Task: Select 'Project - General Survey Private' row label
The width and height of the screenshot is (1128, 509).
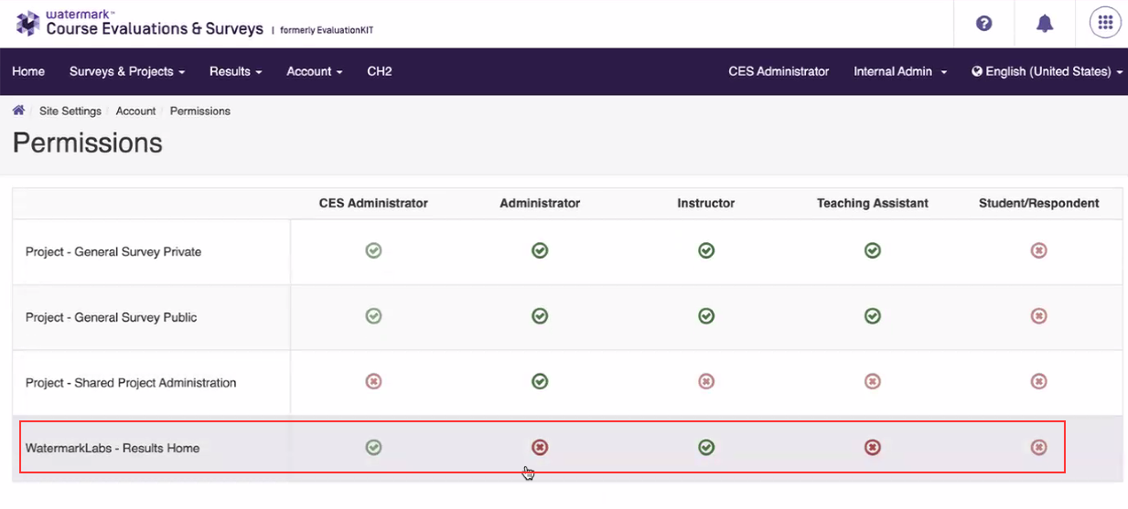Action: coord(113,251)
